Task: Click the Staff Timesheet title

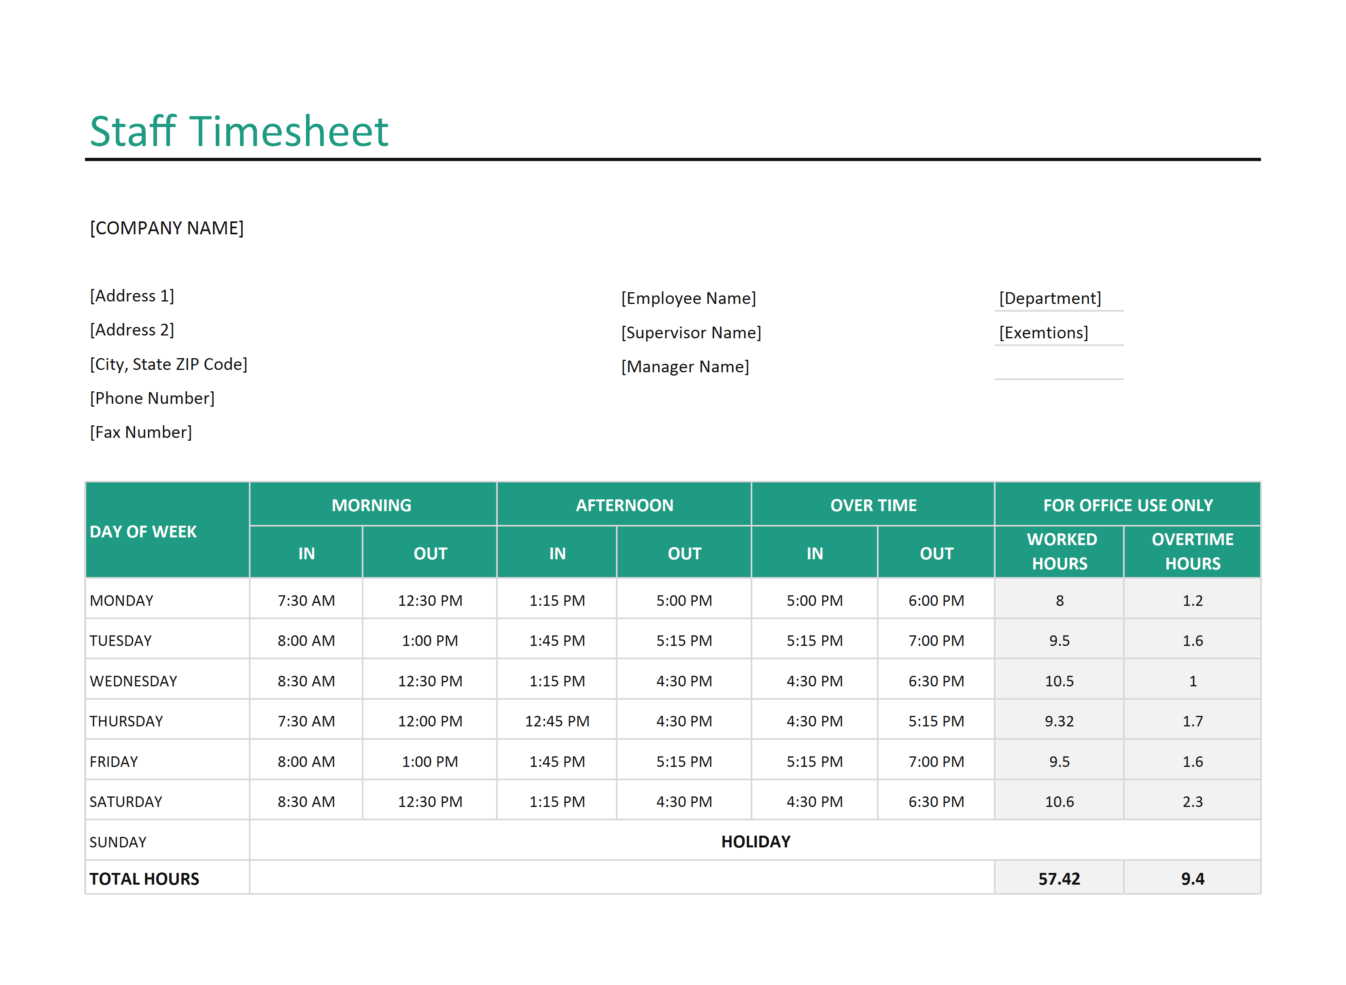Action: [x=239, y=131]
